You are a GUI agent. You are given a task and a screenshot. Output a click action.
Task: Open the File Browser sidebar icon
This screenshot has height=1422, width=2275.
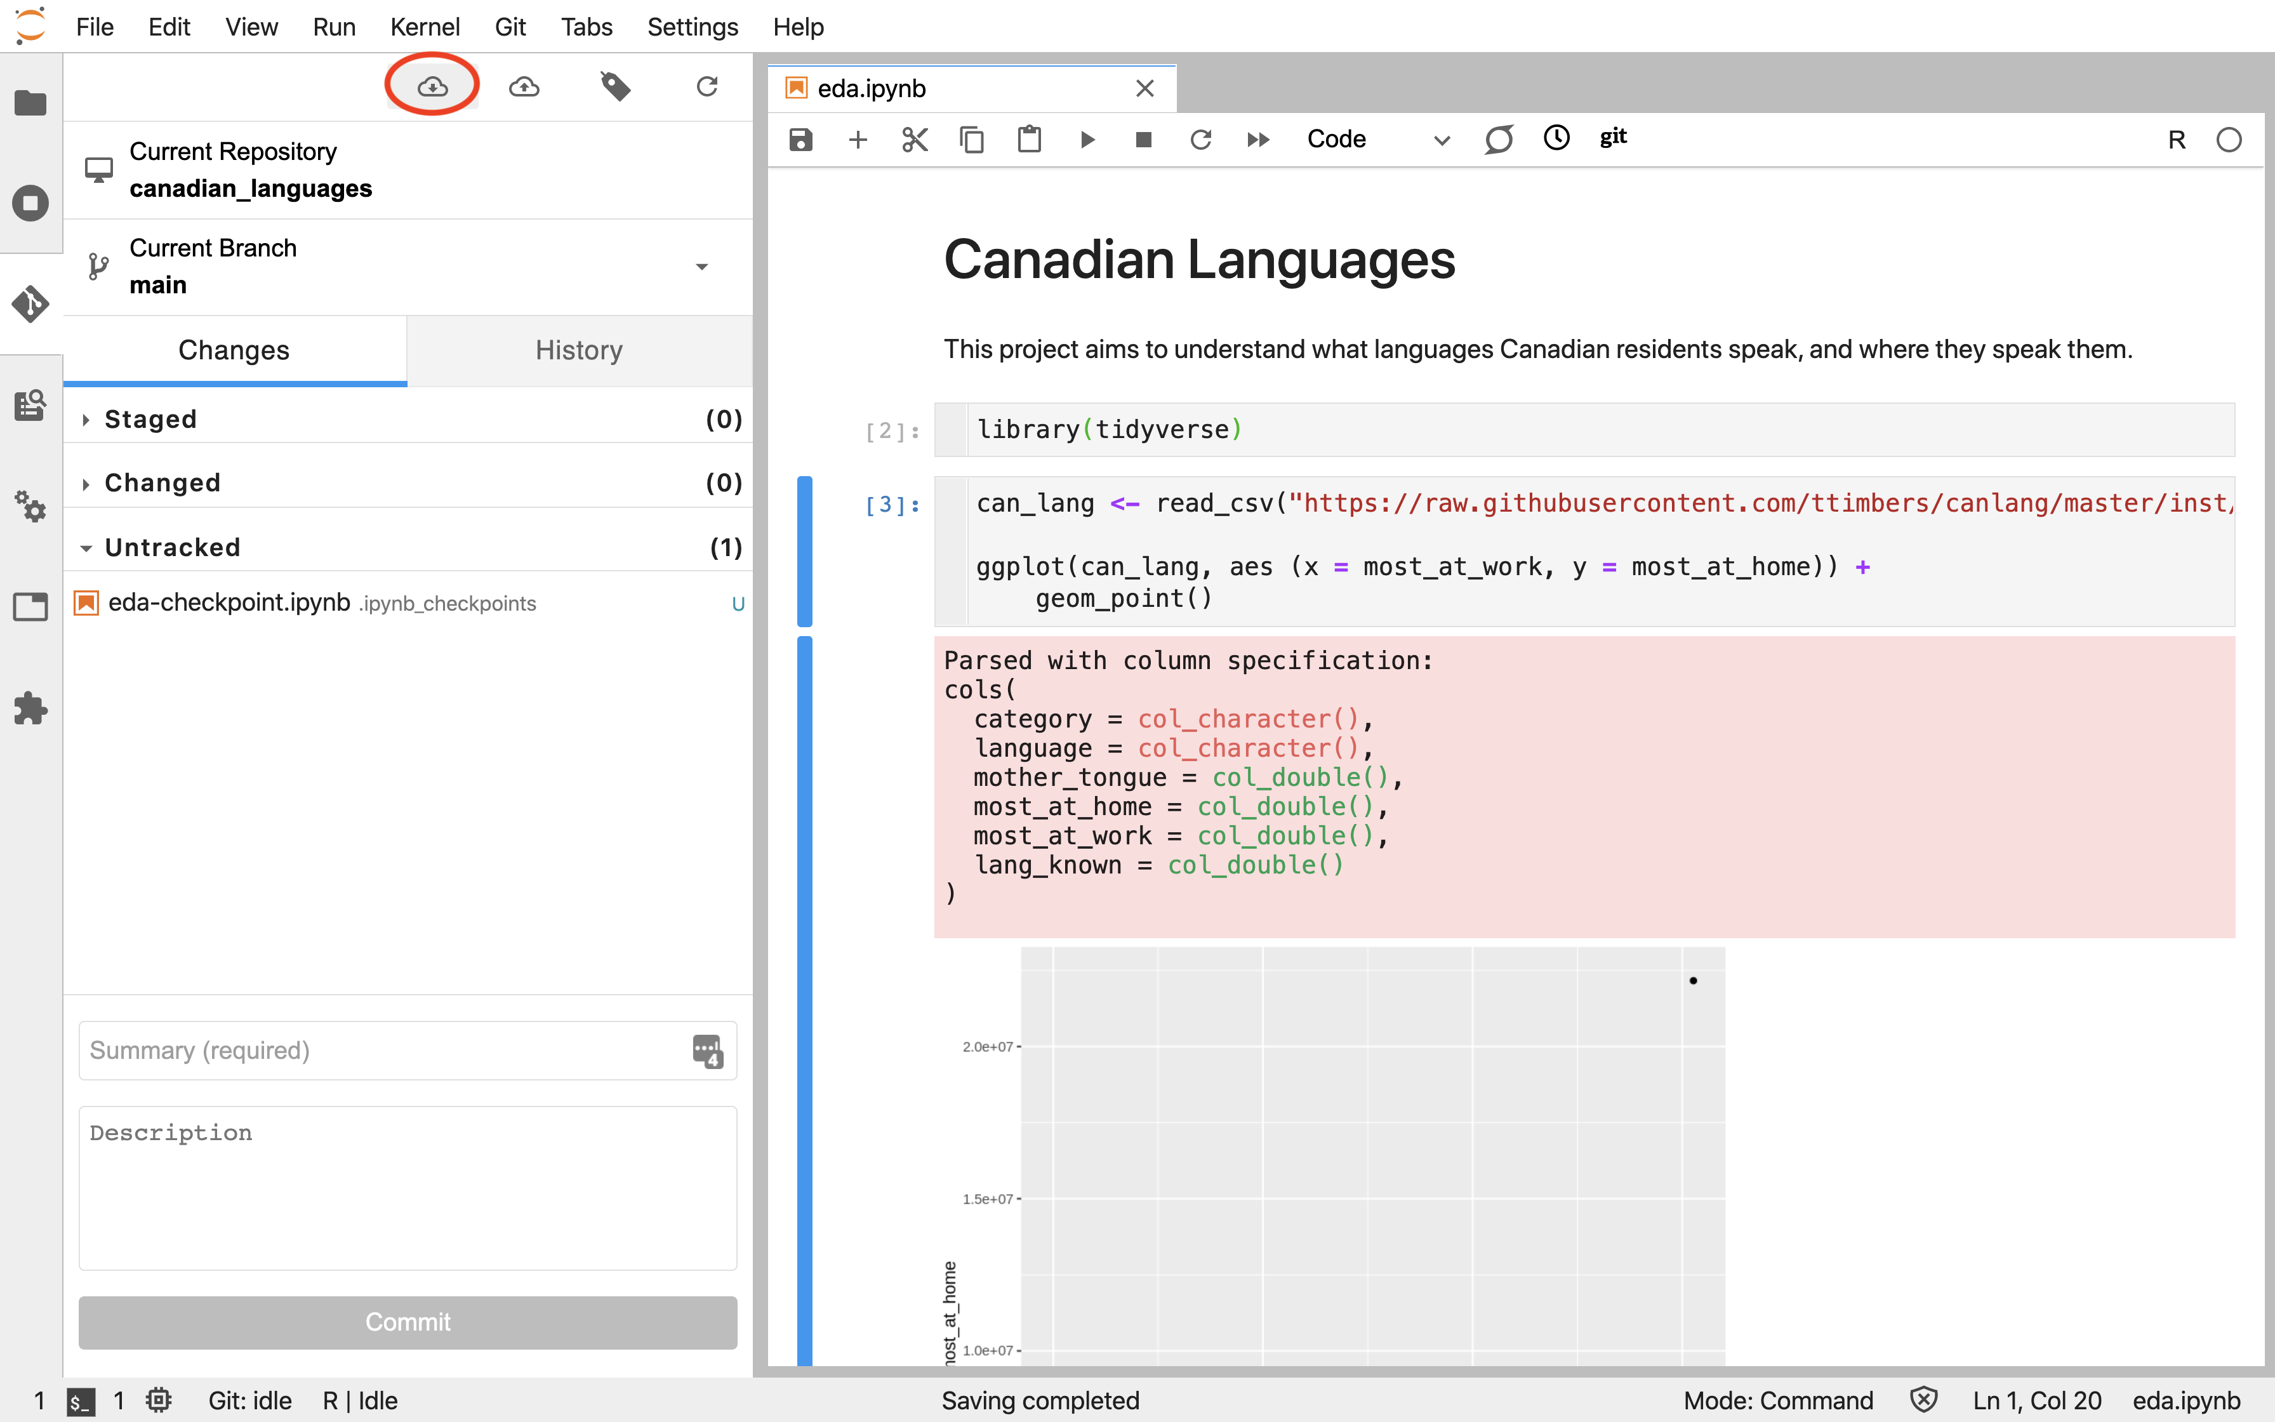(x=31, y=102)
